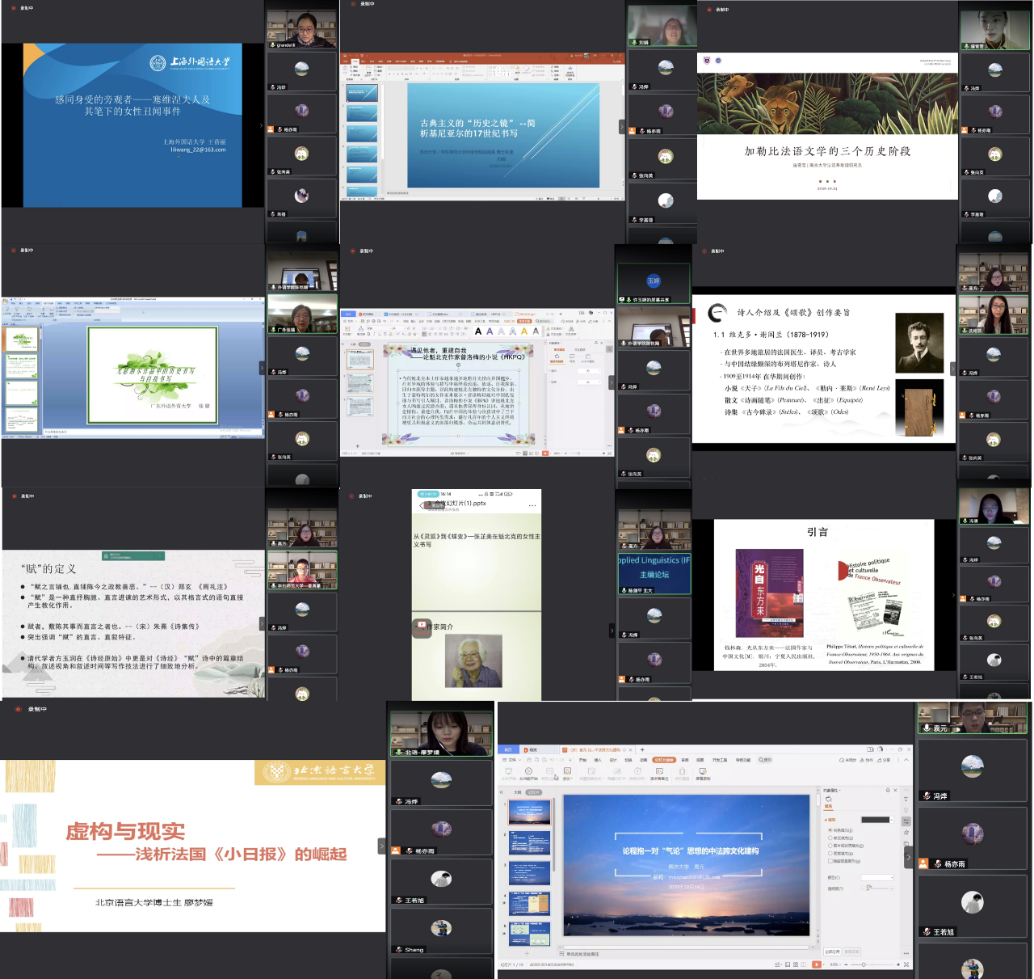Select the 纯色填充 solid fill radio button
Image resolution: width=1034 pixels, height=979 pixels.
(830, 830)
